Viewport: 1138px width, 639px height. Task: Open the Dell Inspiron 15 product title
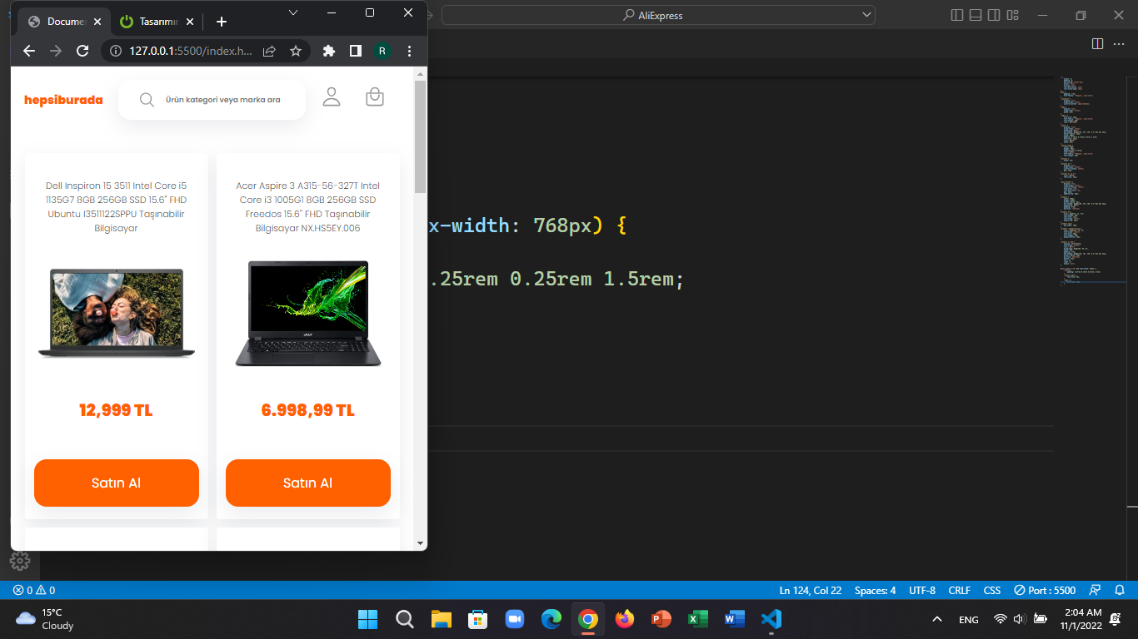pos(117,206)
